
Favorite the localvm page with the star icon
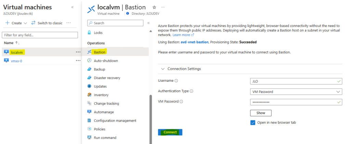coord(154,8)
